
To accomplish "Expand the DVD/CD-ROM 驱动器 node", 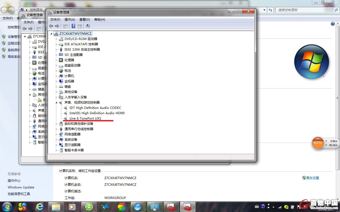I will point(57,39).
